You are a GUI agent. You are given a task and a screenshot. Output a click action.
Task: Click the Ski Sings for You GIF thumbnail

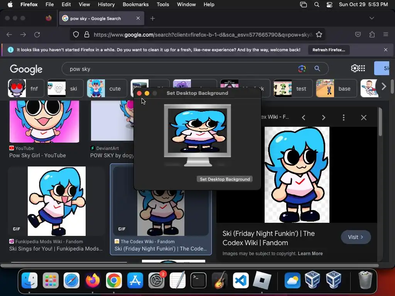(56, 201)
